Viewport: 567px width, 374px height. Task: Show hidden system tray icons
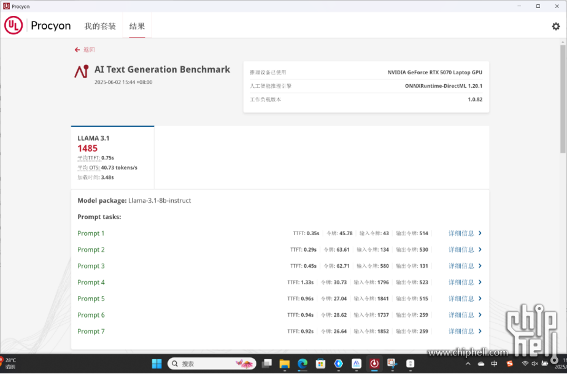point(468,364)
